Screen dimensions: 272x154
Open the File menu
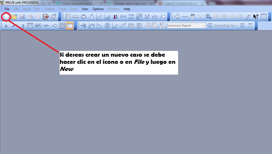[x=6, y=9]
